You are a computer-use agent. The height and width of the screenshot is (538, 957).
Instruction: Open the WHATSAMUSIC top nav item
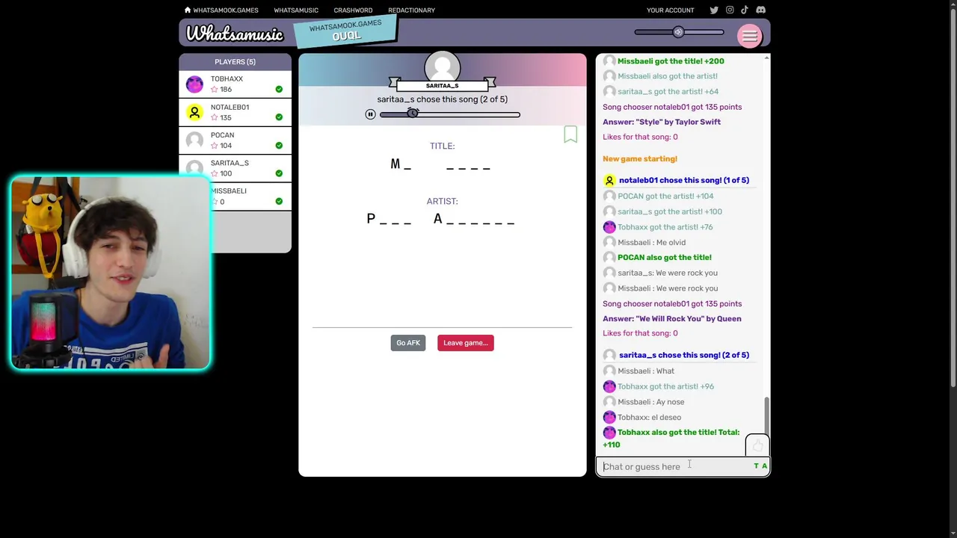coord(296,10)
